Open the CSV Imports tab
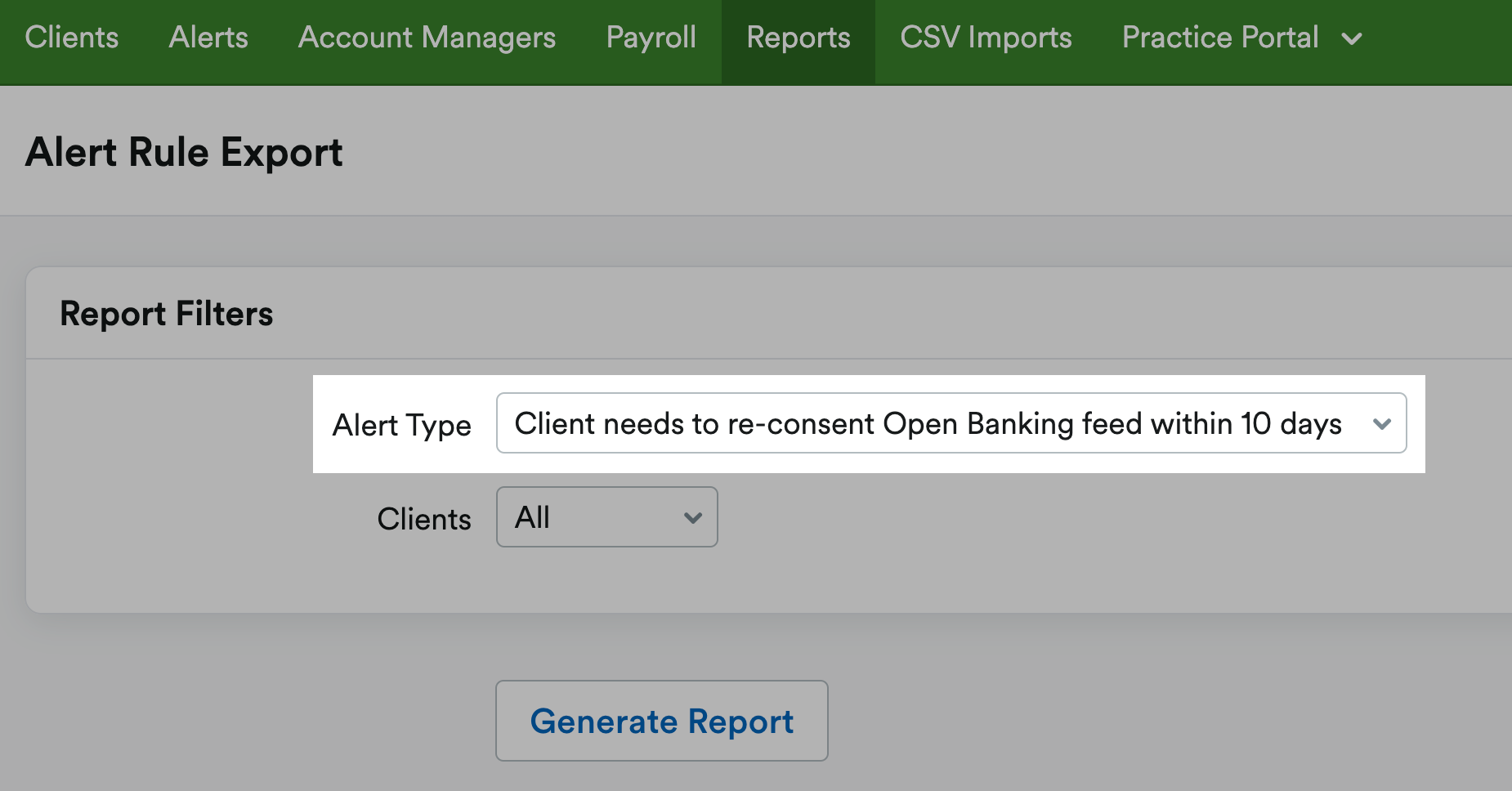 pyautogui.click(x=986, y=38)
